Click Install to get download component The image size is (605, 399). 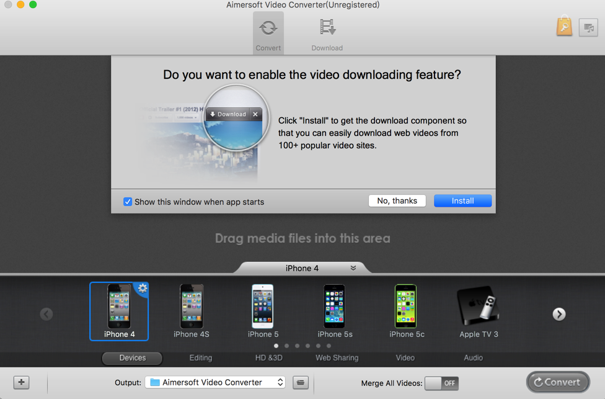(462, 201)
